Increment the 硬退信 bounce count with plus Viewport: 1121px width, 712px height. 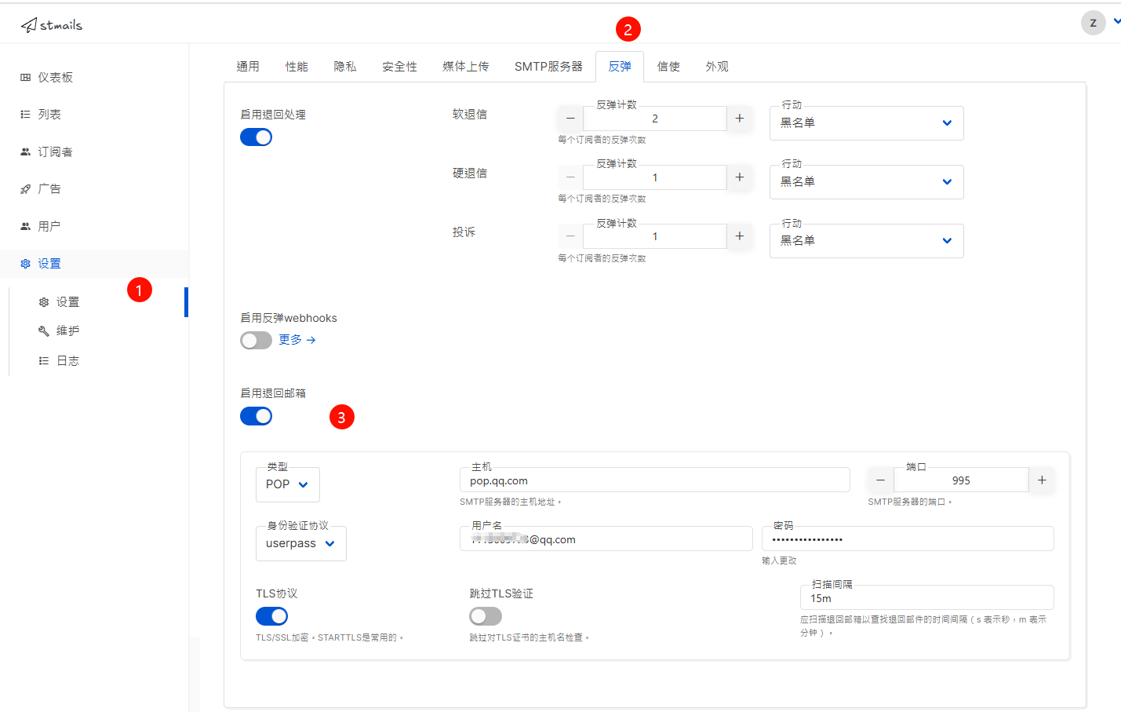tap(738, 177)
